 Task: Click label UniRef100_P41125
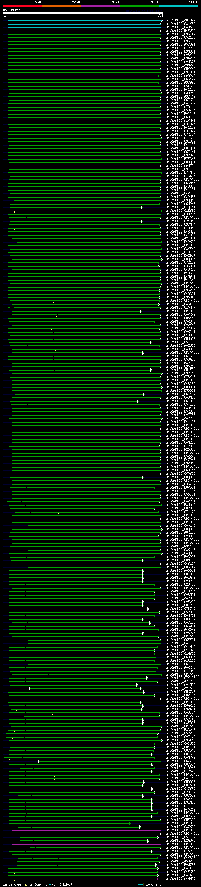180,491
